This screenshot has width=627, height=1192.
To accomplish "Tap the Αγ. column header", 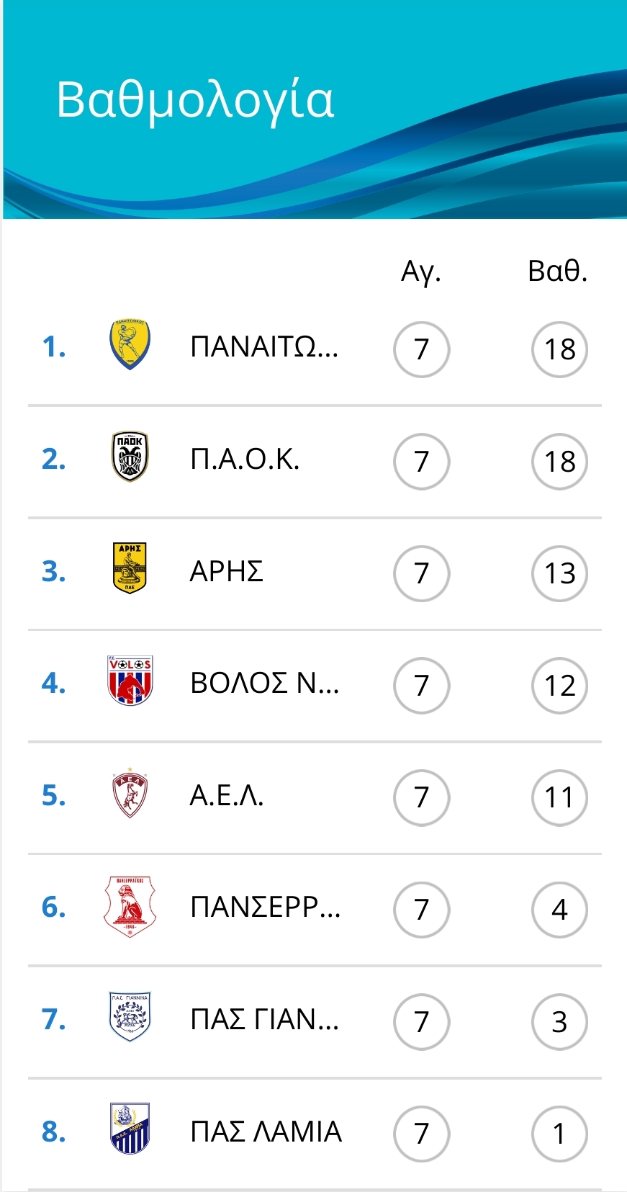I will pyautogui.click(x=421, y=271).
